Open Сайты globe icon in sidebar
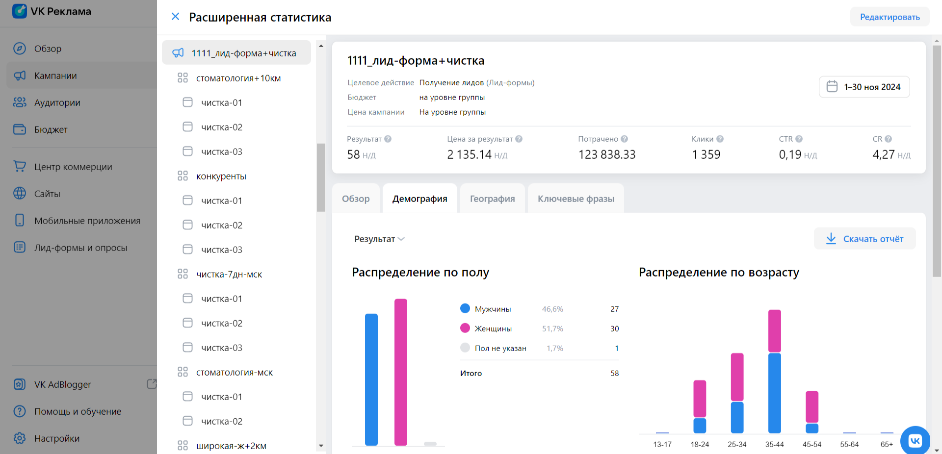942x454 pixels. point(20,193)
